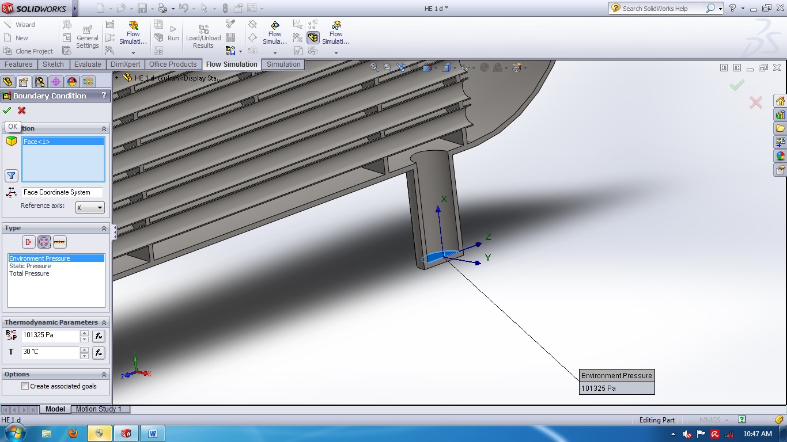Switch to the Features tab
This screenshot has width=787, height=442.
[x=18, y=64]
